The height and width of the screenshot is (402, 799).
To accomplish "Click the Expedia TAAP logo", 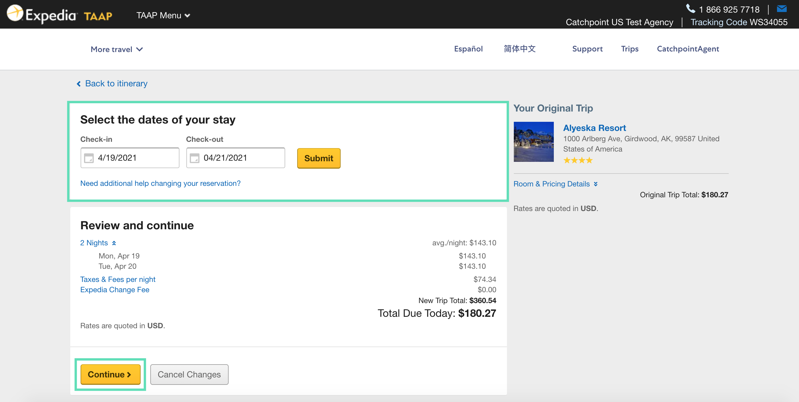I will tap(59, 14).
